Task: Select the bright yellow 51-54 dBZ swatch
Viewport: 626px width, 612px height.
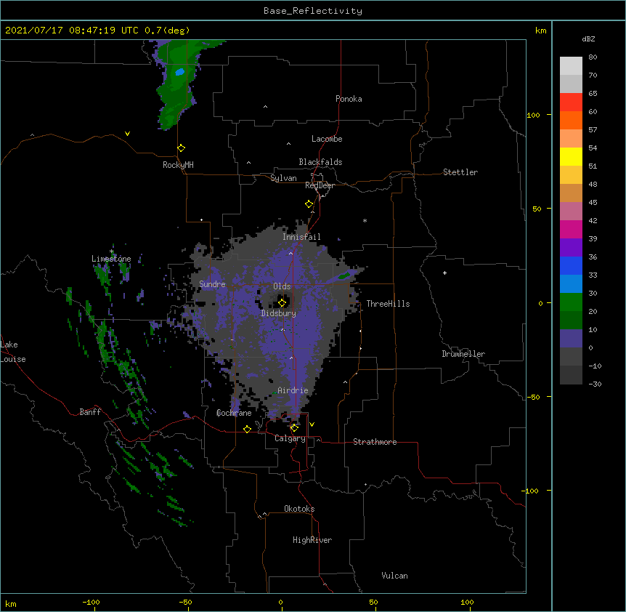Action: point(571,156)
